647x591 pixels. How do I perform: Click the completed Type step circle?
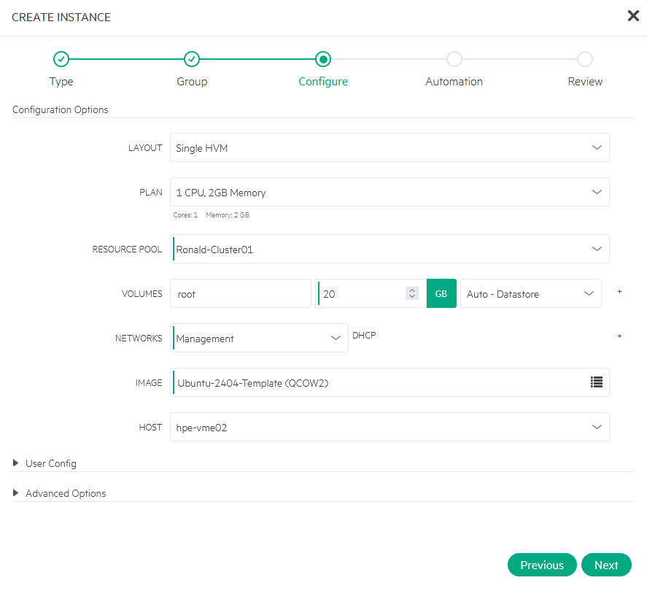pos(61,59)
